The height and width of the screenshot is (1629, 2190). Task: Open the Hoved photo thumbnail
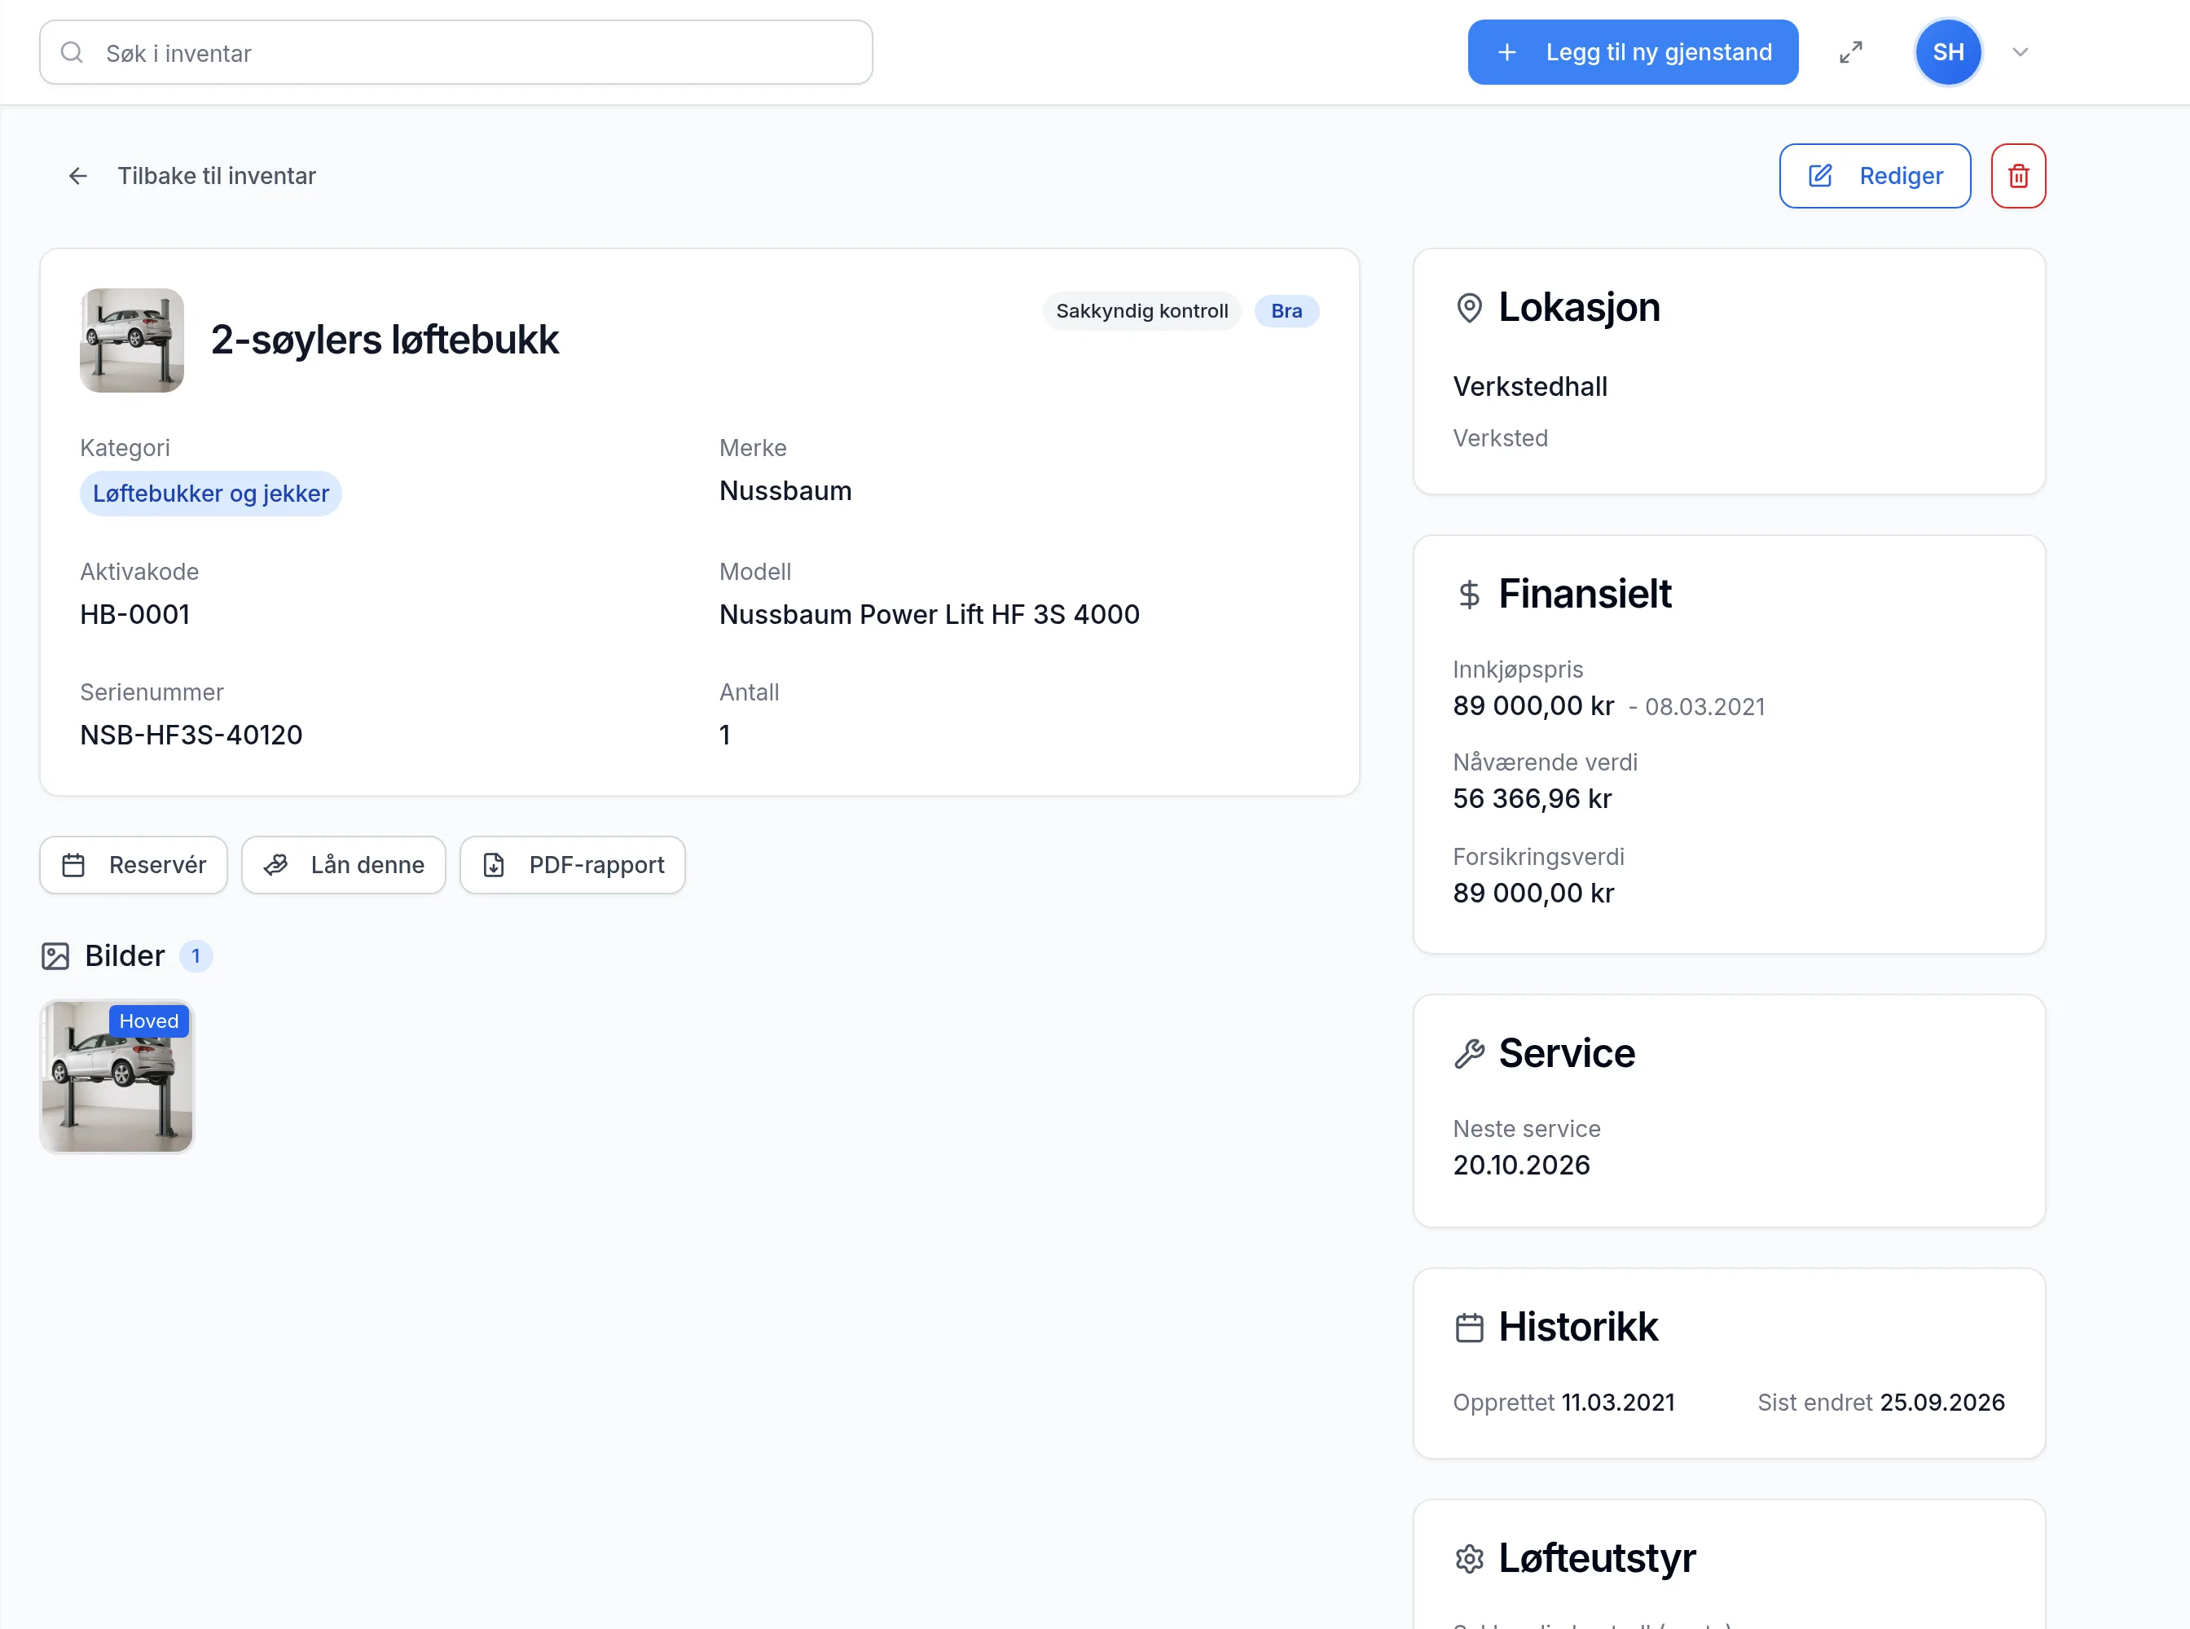[117, 1077]
